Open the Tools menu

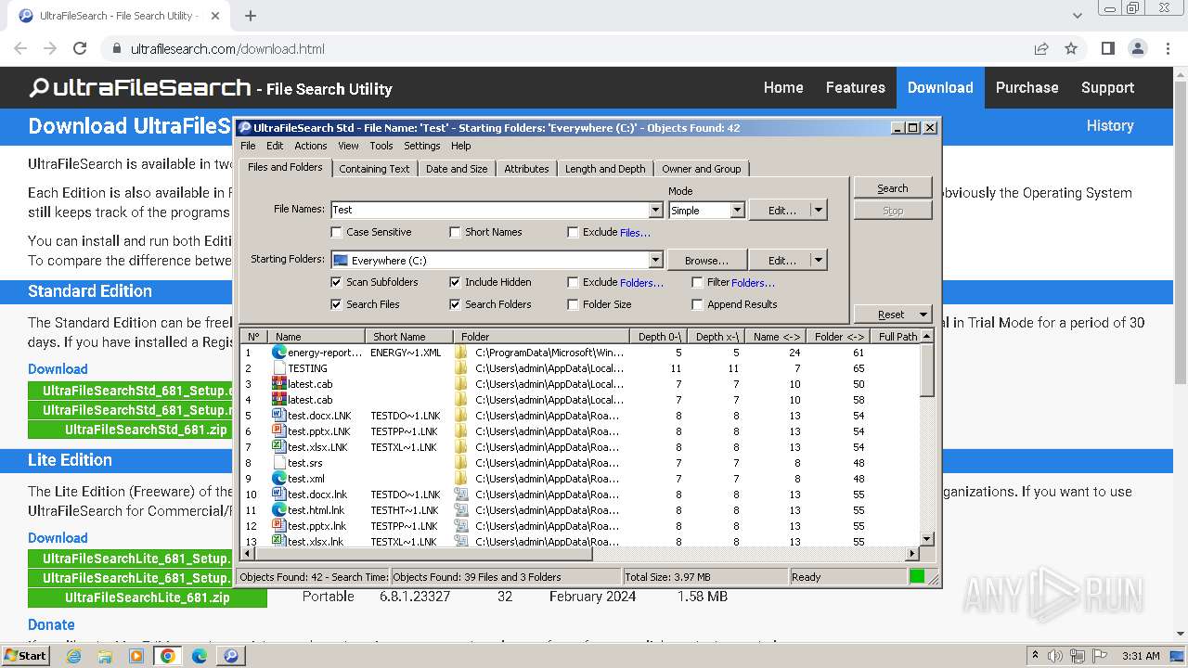click(x=381, y=146)
